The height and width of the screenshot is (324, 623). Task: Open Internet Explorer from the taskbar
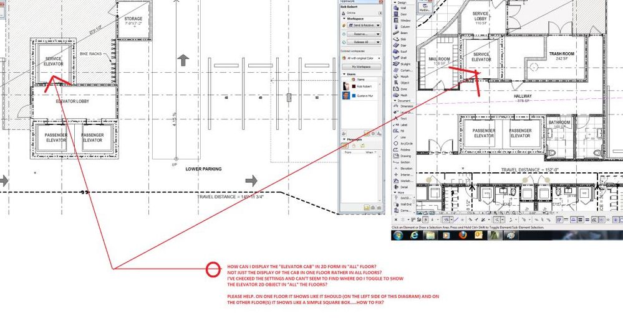coord(414,235)
